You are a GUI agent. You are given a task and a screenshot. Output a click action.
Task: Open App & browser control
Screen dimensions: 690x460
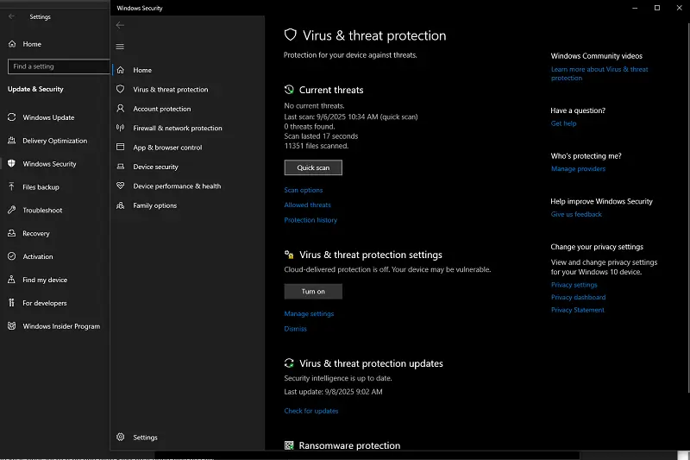coord(187,148)
